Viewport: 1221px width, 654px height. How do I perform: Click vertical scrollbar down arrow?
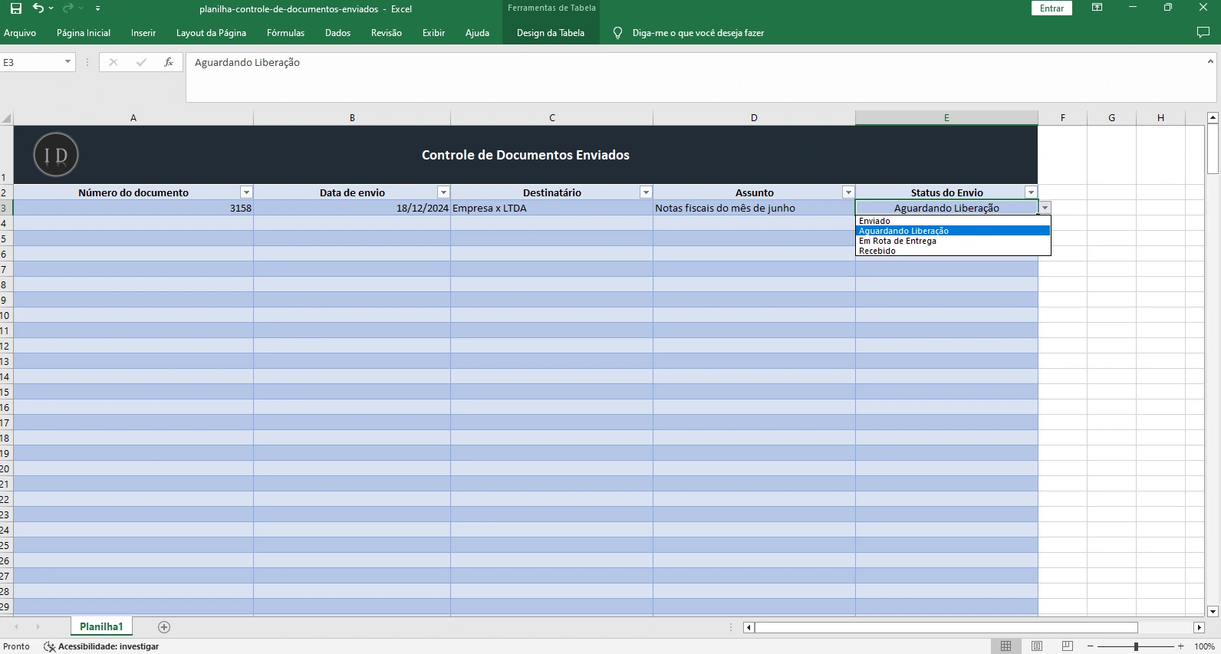(x=1213, y=611)
